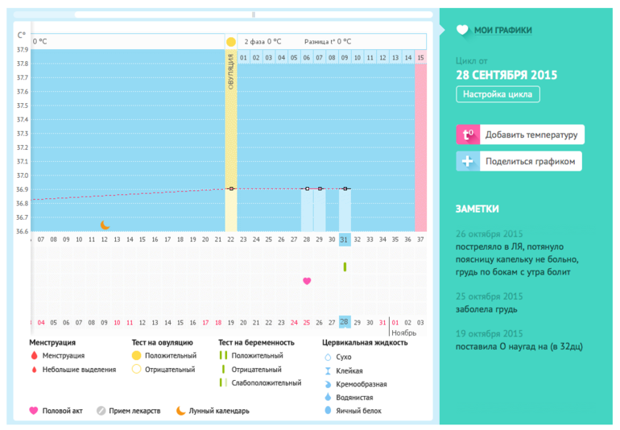Click the temperature point on day 28

307,188
